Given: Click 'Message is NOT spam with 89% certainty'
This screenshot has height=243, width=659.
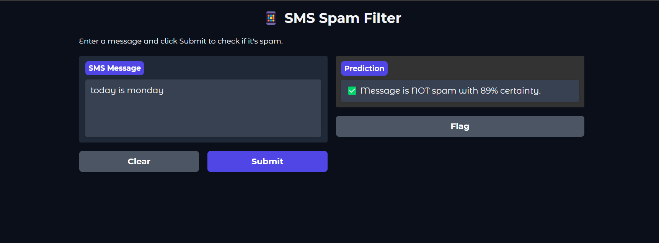Looking at the screenshot, I should pos(450,91).
